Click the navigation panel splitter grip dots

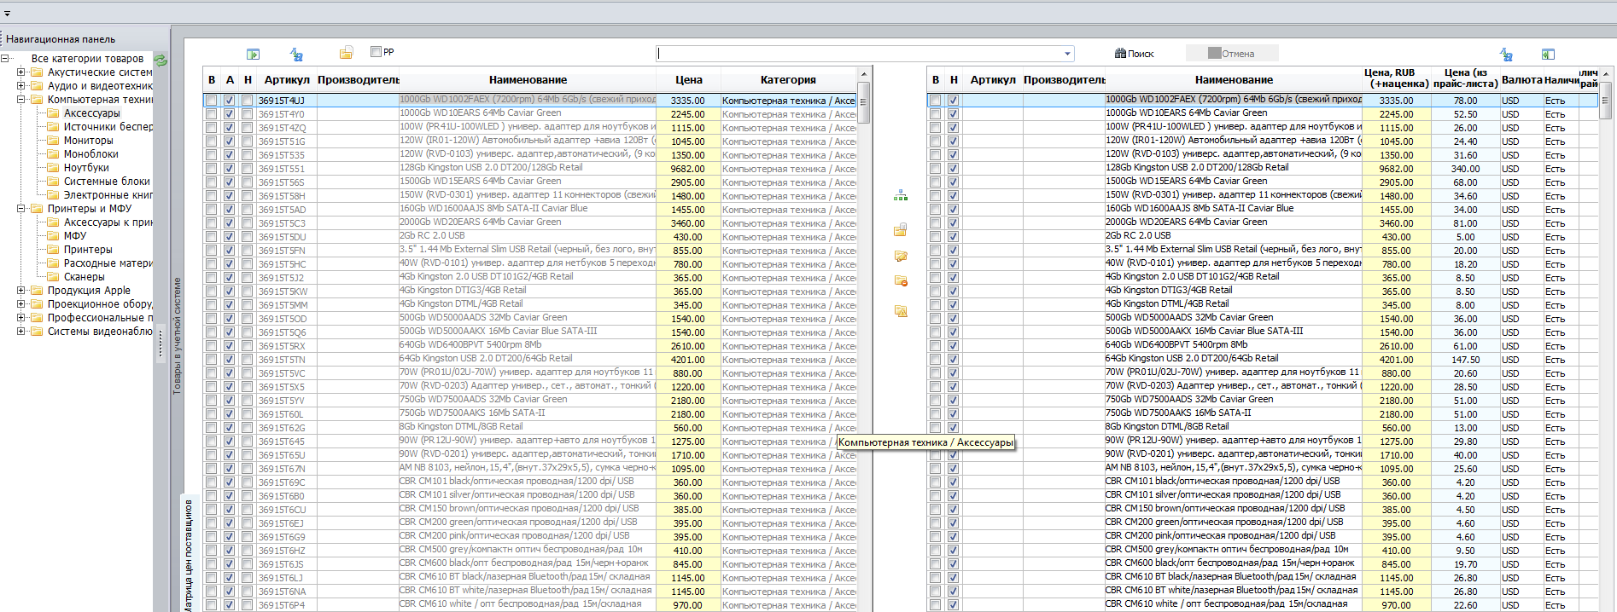161,344
